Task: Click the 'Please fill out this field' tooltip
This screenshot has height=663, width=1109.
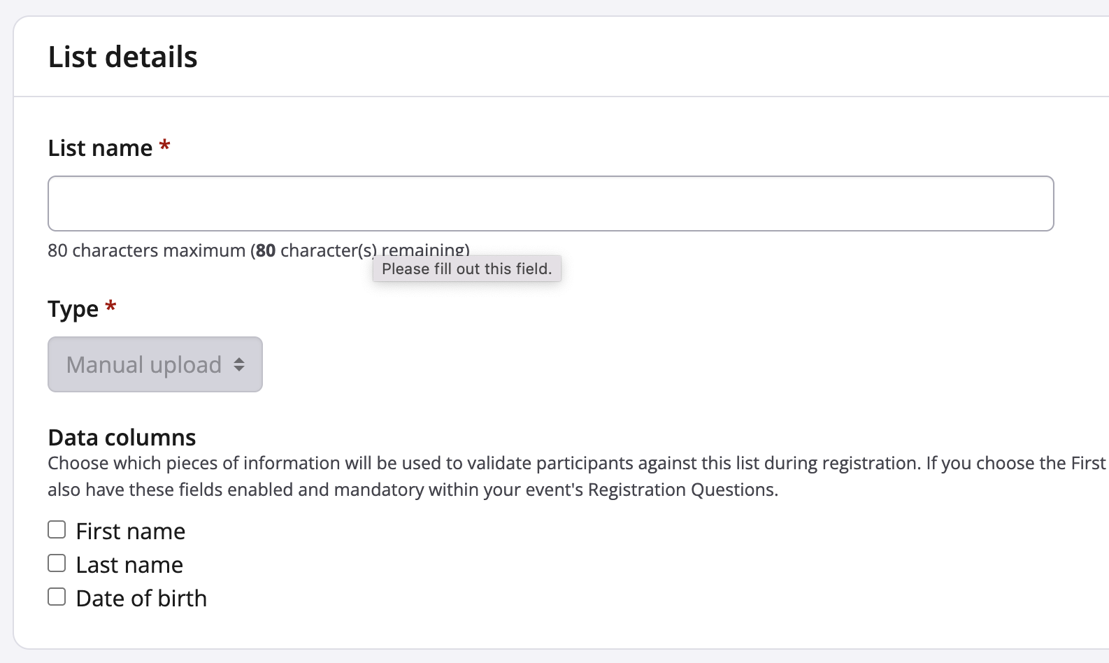Action: pos(466,269)
